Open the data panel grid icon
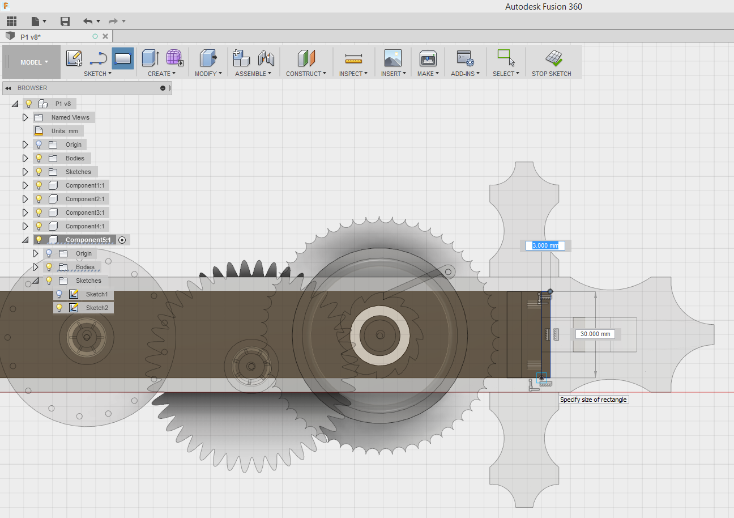The image size is (734, 518). 11,22
